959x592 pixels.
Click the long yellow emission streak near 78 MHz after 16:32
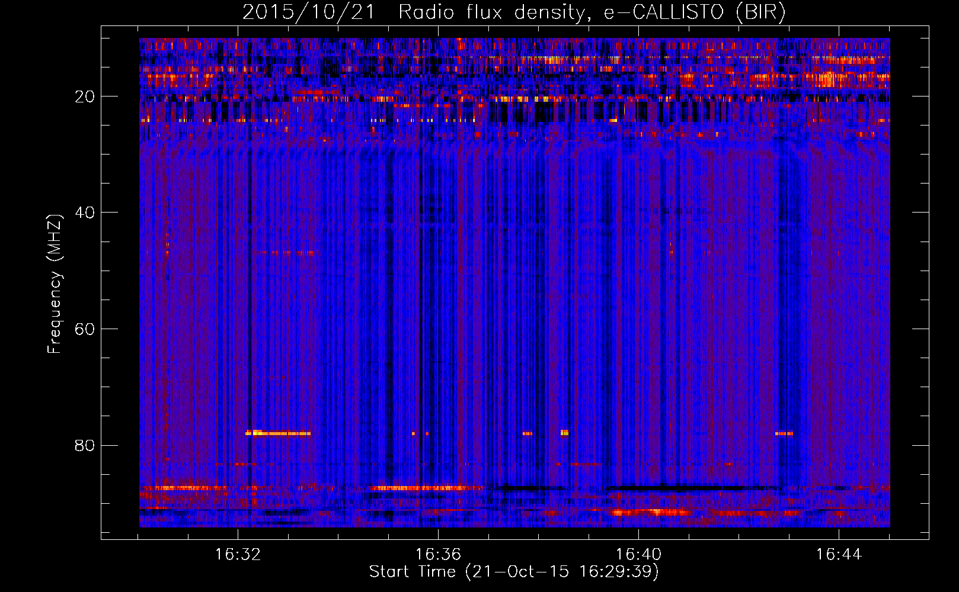tap(278, 433)
